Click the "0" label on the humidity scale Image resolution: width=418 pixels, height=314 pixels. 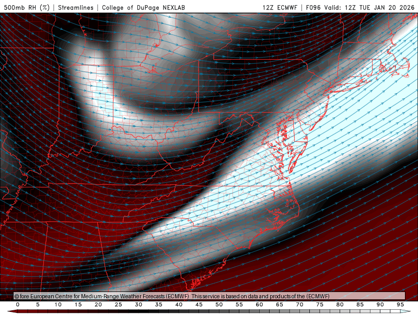(x=18, y=305)
